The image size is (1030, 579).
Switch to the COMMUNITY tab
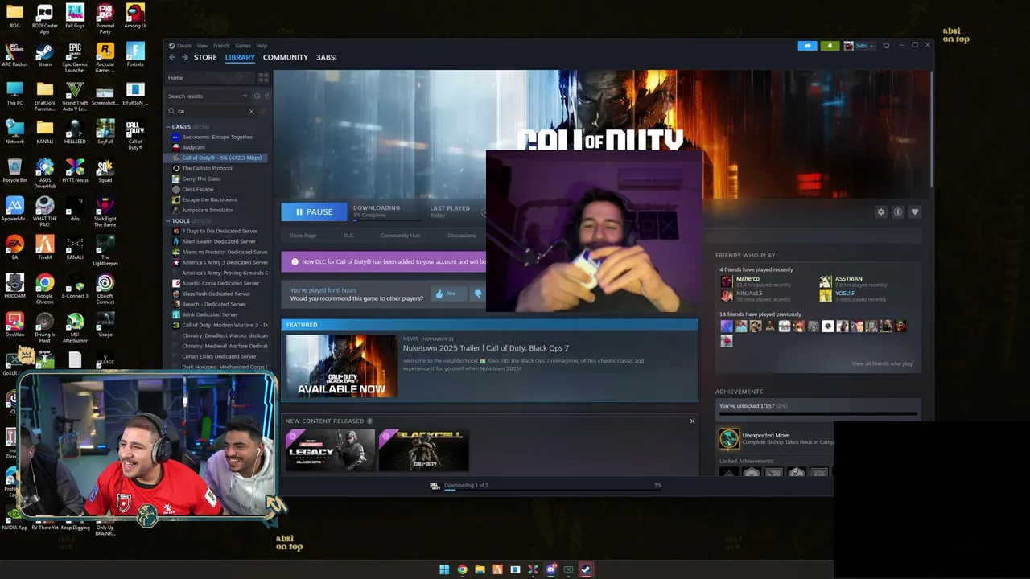pyautogui.click(x=286, y=57)
